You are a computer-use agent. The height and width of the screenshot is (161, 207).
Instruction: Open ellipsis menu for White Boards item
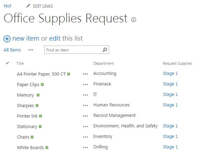click(85, 148)
